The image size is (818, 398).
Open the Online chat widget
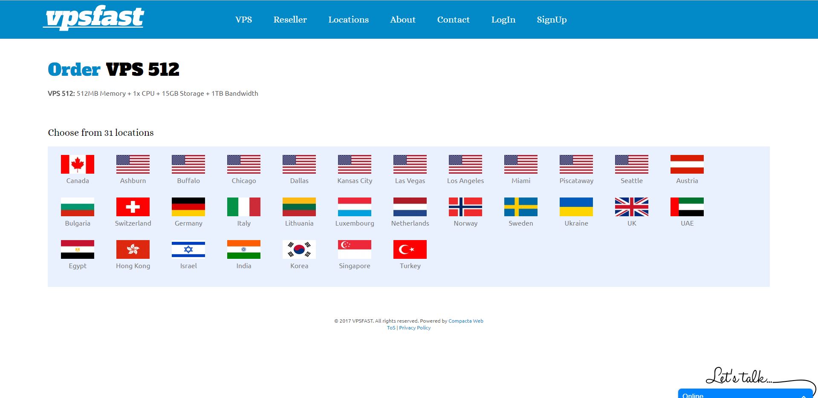pyautogui.click(x=745, y=394)
